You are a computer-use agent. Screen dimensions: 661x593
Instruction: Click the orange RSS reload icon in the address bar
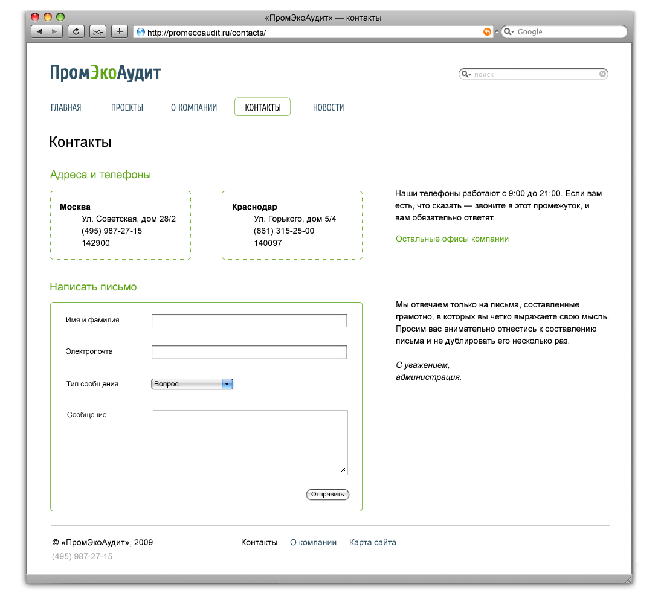coord(487,32)
